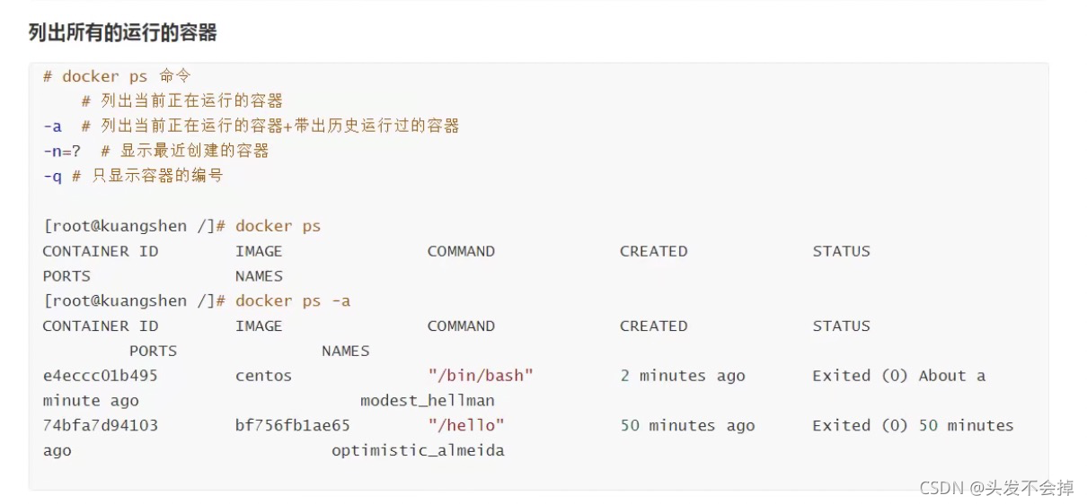Click the container name modest_hellman
This screenshot has width=1087, height=504.
[x=428, y=401]
